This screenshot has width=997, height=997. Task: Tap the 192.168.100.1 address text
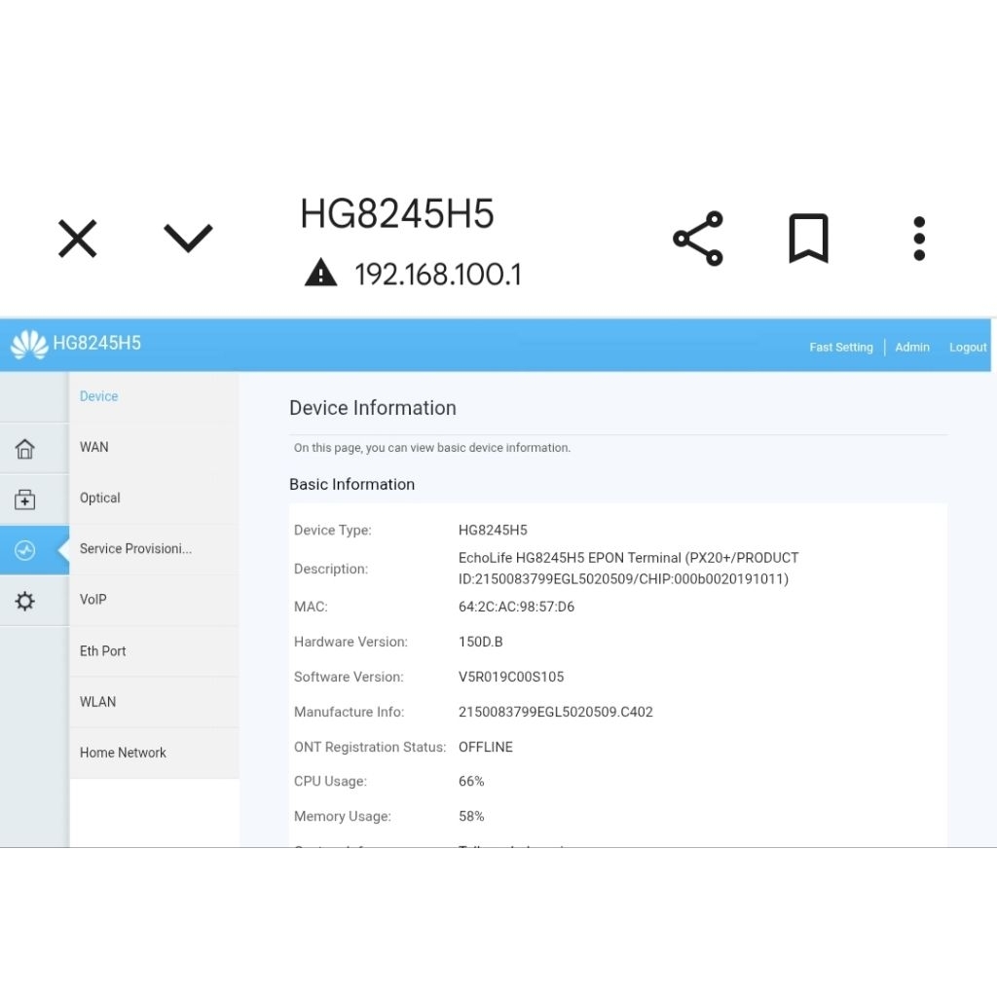pos(438,275)
